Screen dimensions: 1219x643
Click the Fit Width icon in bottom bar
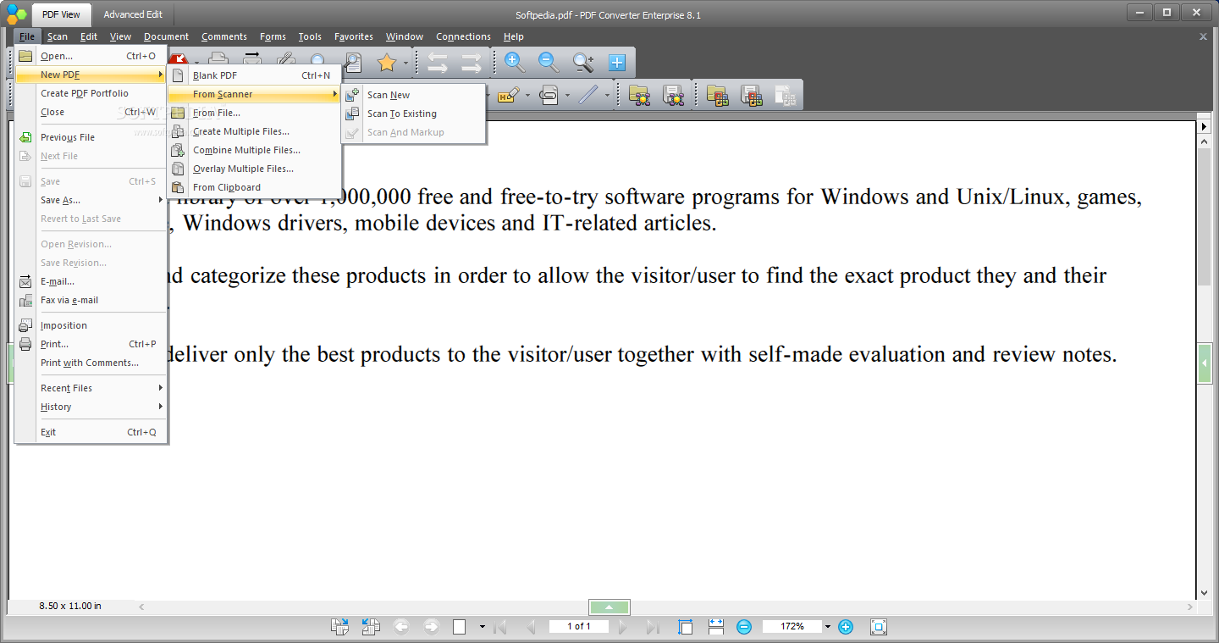716,627
